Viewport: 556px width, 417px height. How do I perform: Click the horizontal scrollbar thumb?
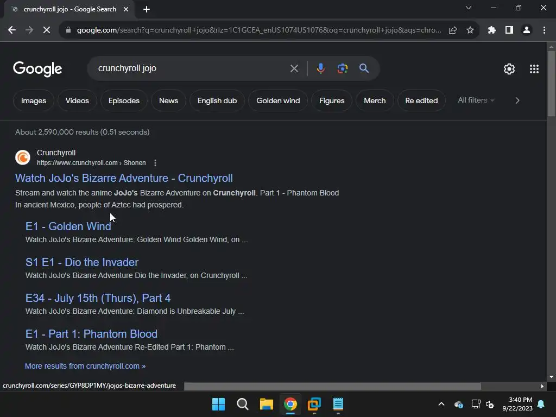pyautogui.click(x=332, y=386)
